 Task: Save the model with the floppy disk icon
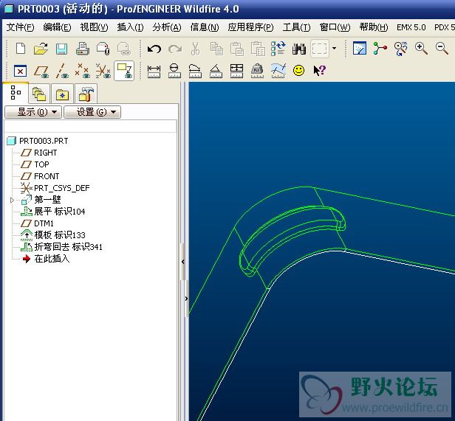pos(61,49)
